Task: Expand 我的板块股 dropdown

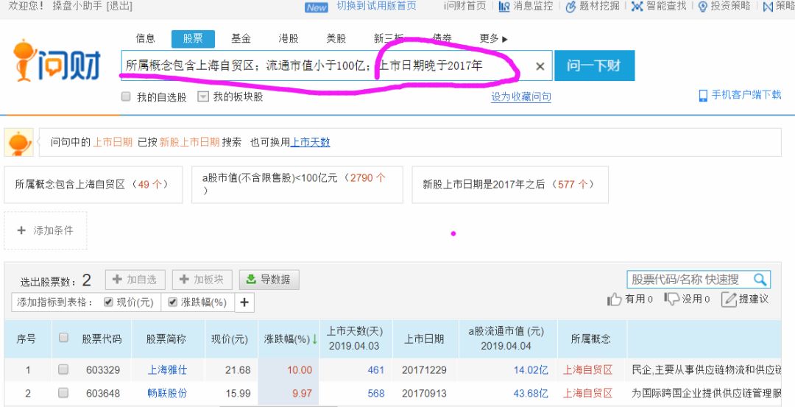Action: (203, 96)
